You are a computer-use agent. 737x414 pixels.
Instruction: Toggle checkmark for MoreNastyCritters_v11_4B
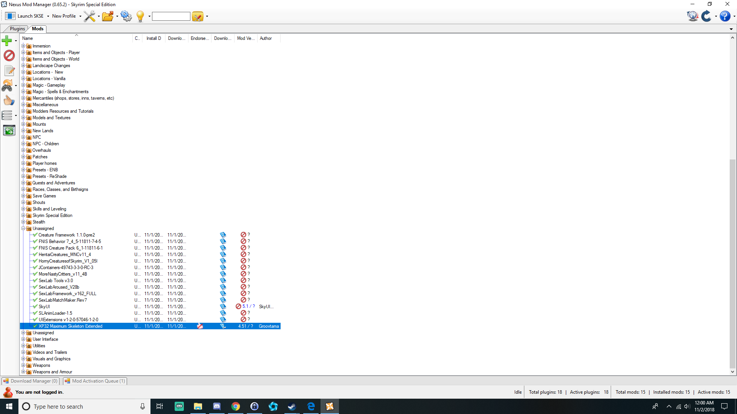[35, 274]
